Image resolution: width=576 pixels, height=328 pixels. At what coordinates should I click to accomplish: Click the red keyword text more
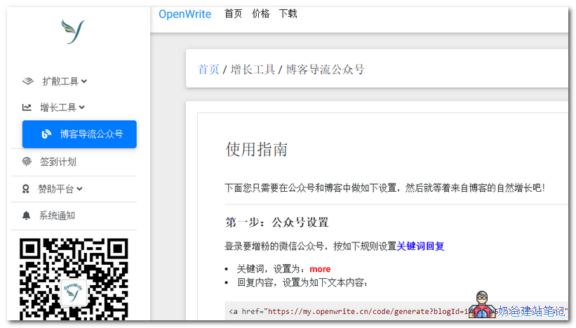pyautogui.click(x=320, y=269)
